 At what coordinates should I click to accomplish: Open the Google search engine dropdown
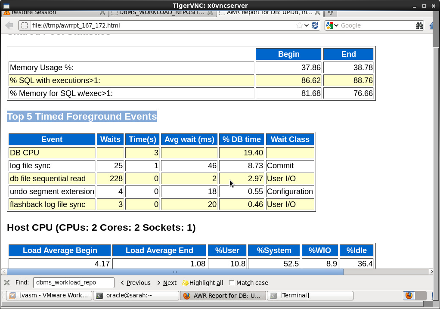(x=332, y=25)
